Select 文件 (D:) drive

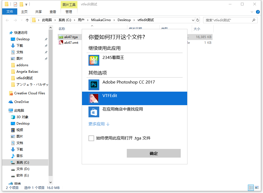pyautogui.click(x=20, y=169)
